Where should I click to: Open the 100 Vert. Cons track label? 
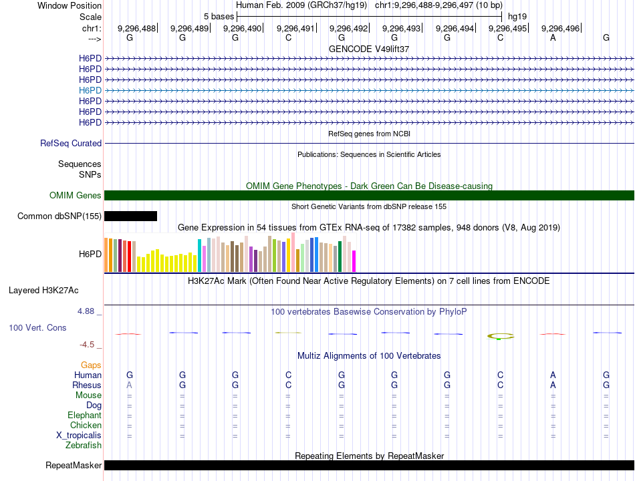(x=37, y=328)
